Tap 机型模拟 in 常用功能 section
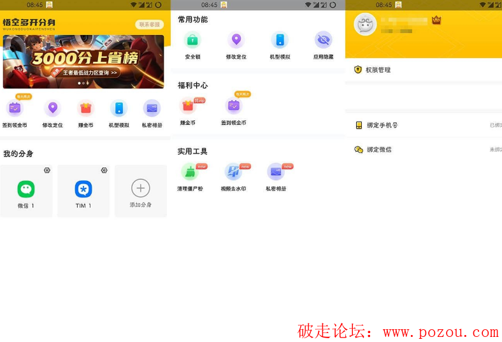The height and width of the screenshot is (342, 502). (280, 40)
